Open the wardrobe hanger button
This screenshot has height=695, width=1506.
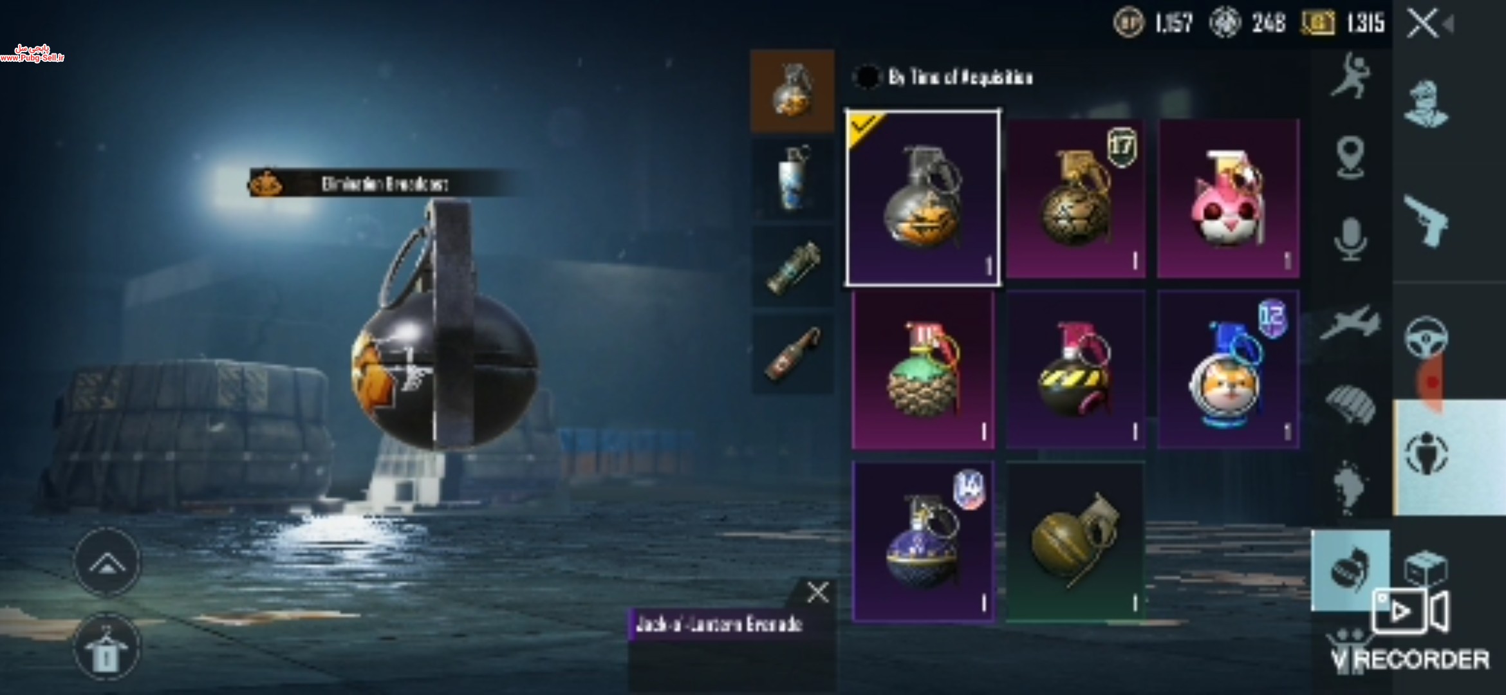107,649
